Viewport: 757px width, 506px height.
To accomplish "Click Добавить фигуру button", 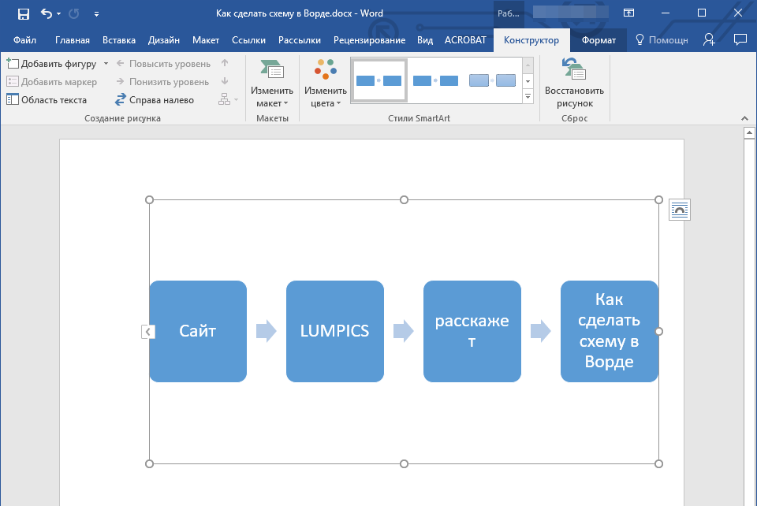I will pos(51,64).
